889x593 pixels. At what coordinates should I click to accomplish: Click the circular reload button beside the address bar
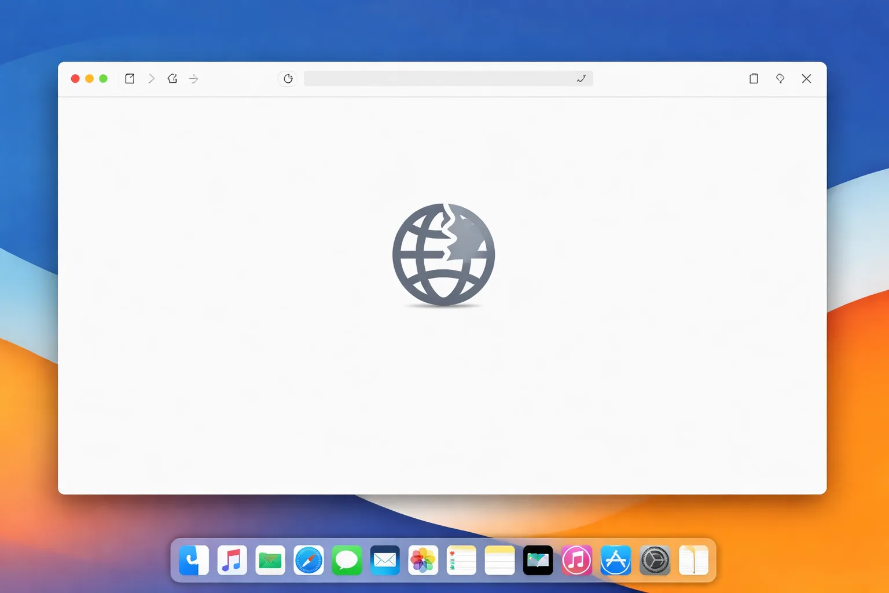pos(288,79)
